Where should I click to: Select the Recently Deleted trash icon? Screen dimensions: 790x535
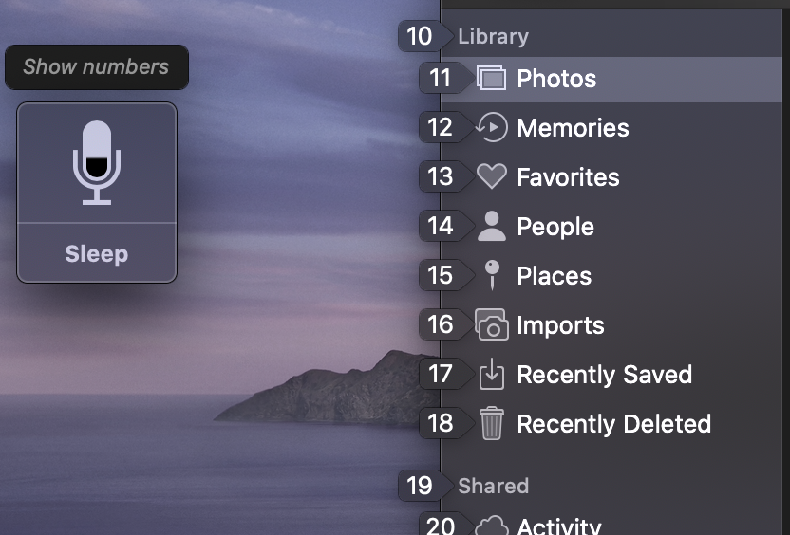tap(491, 424)
